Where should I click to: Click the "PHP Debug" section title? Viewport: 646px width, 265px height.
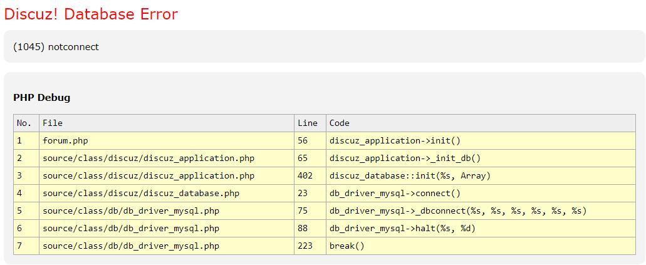coord(41,98)
